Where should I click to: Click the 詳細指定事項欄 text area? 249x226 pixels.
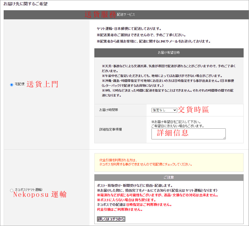[188, 134]
